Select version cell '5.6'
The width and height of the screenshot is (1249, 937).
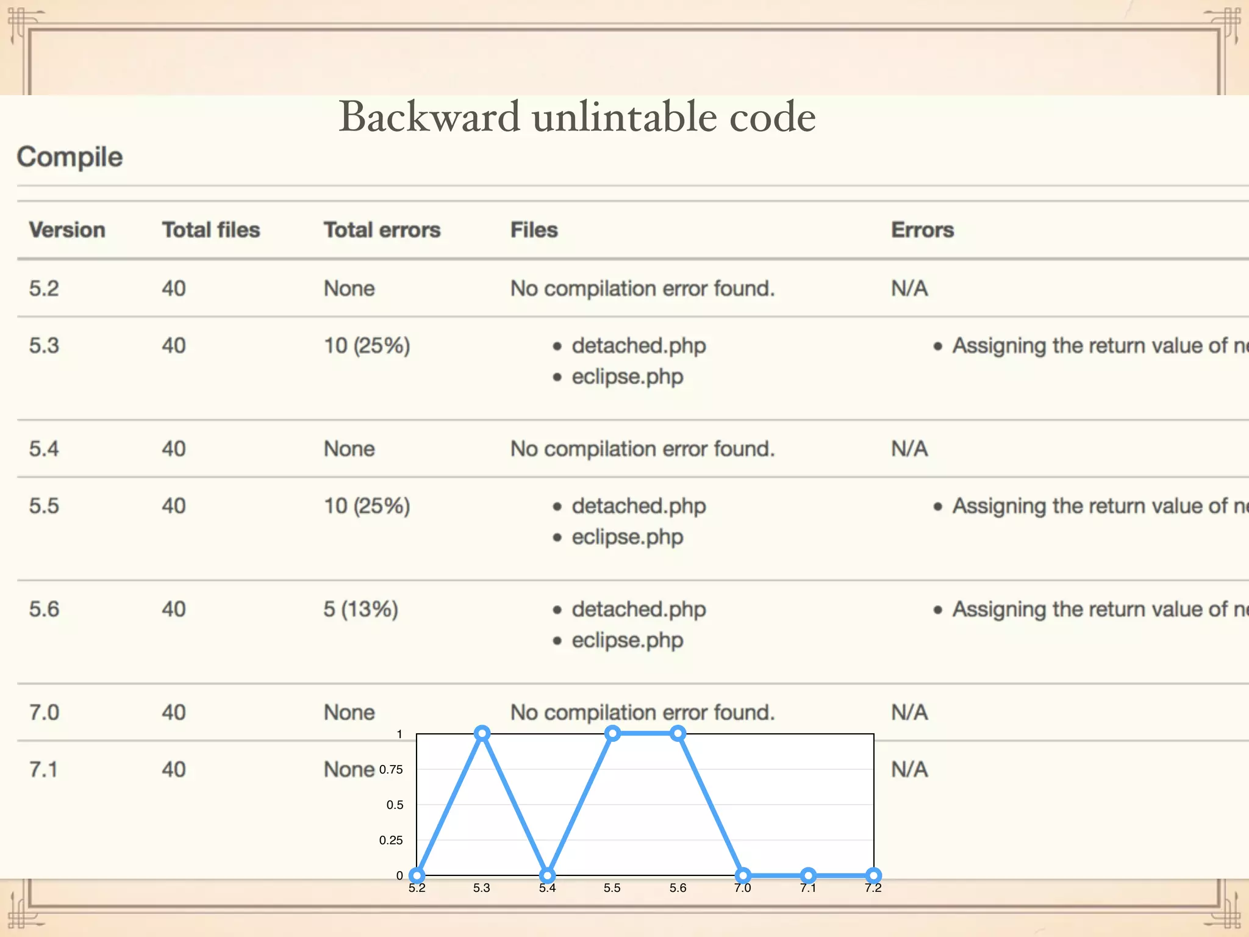(x=44, y=609)
